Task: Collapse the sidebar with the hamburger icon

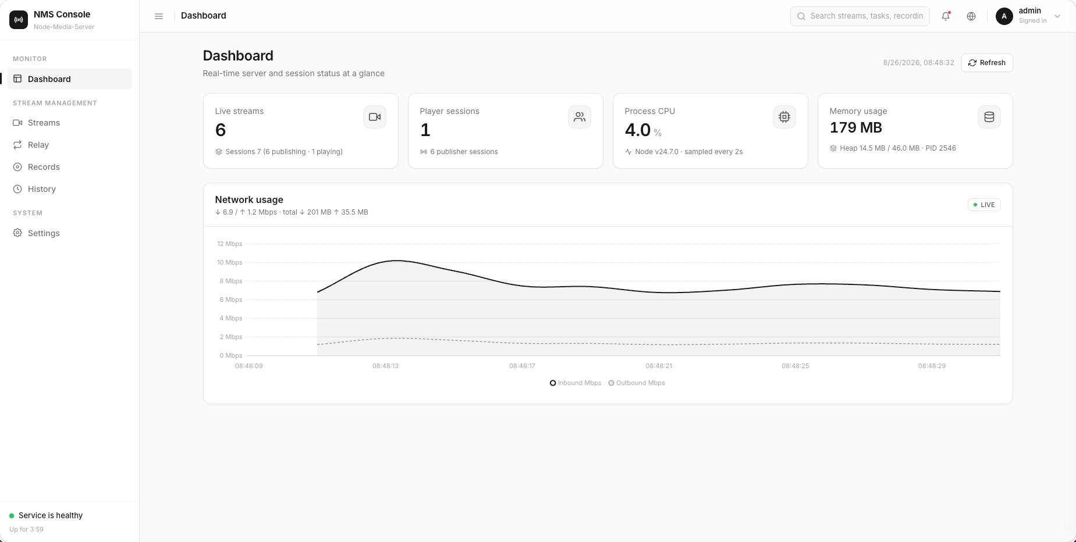Action: [159, 16]
